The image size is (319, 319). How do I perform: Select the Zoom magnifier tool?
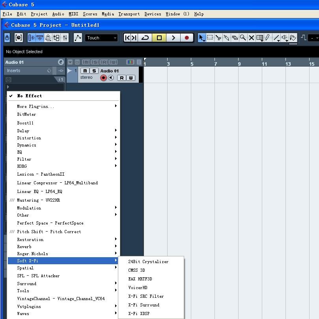tap(243, 38)
